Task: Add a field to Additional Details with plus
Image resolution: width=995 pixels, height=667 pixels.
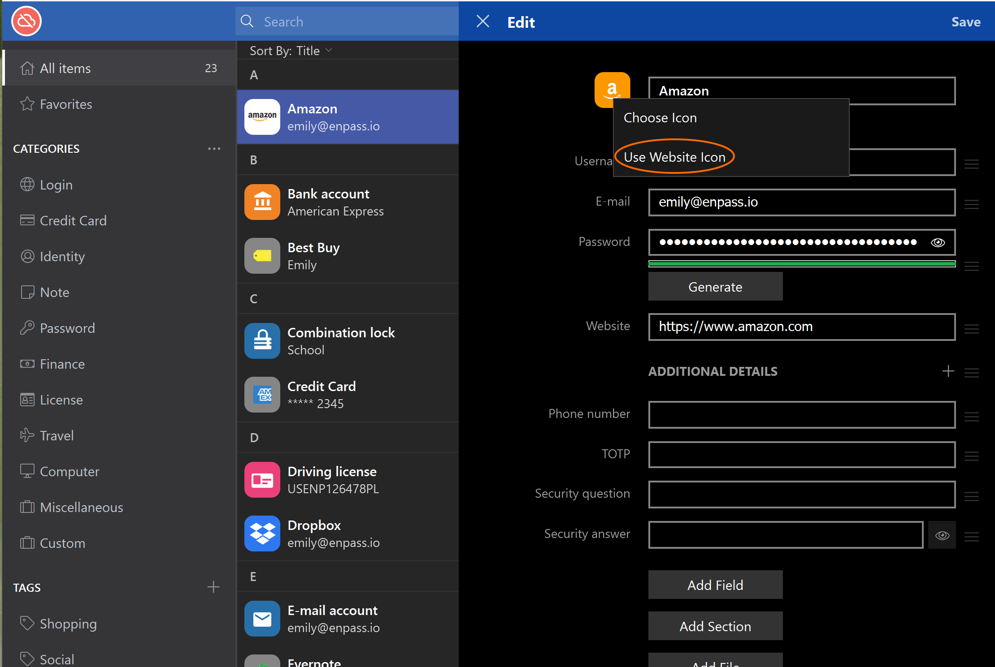Action: click(948, 371)
